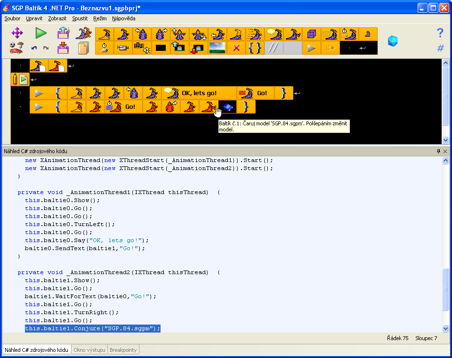Image resolution: width=452 pixels, height=358 pixels.
Task: Click the code preview scrollbar down arrow
Action: coord(445,329)
